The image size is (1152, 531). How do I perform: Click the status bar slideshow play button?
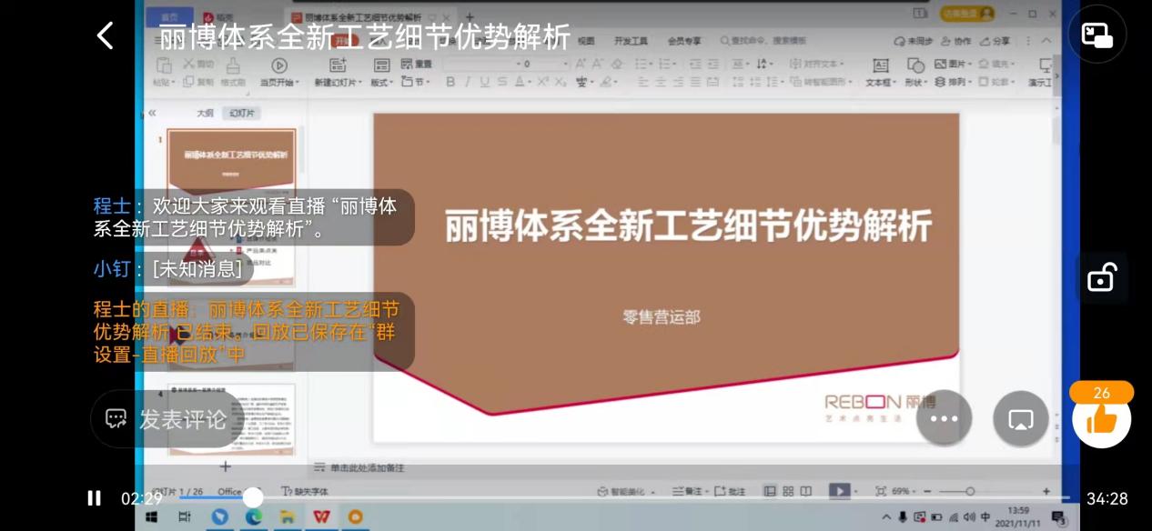838,491
